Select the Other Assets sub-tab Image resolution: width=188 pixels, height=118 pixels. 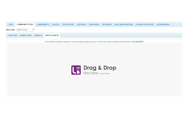[52, 35]
